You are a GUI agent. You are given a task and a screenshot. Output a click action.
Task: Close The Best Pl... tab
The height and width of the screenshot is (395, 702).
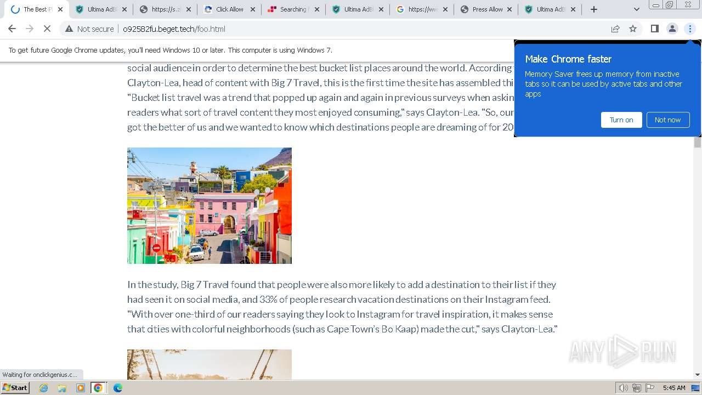[60, 9]
